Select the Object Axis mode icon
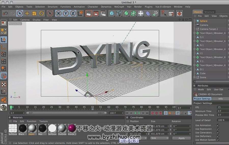The height and width of the screenshot is (145, 229). point(4,47)
